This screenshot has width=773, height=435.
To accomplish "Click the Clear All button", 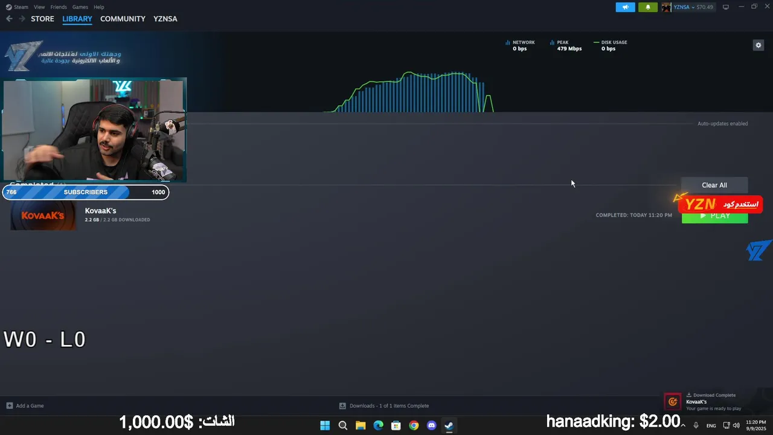I will click(x=714, y=185).
